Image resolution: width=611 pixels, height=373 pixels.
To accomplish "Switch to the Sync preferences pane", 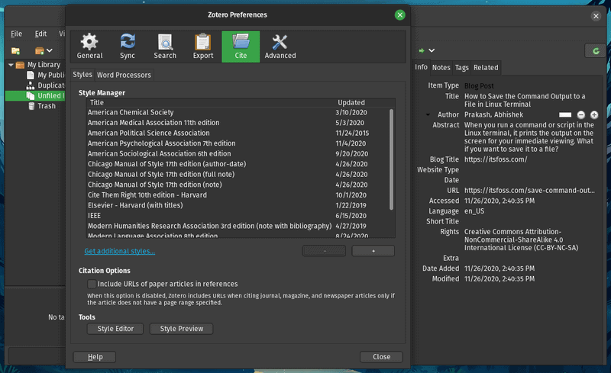I will pos(128,47).
